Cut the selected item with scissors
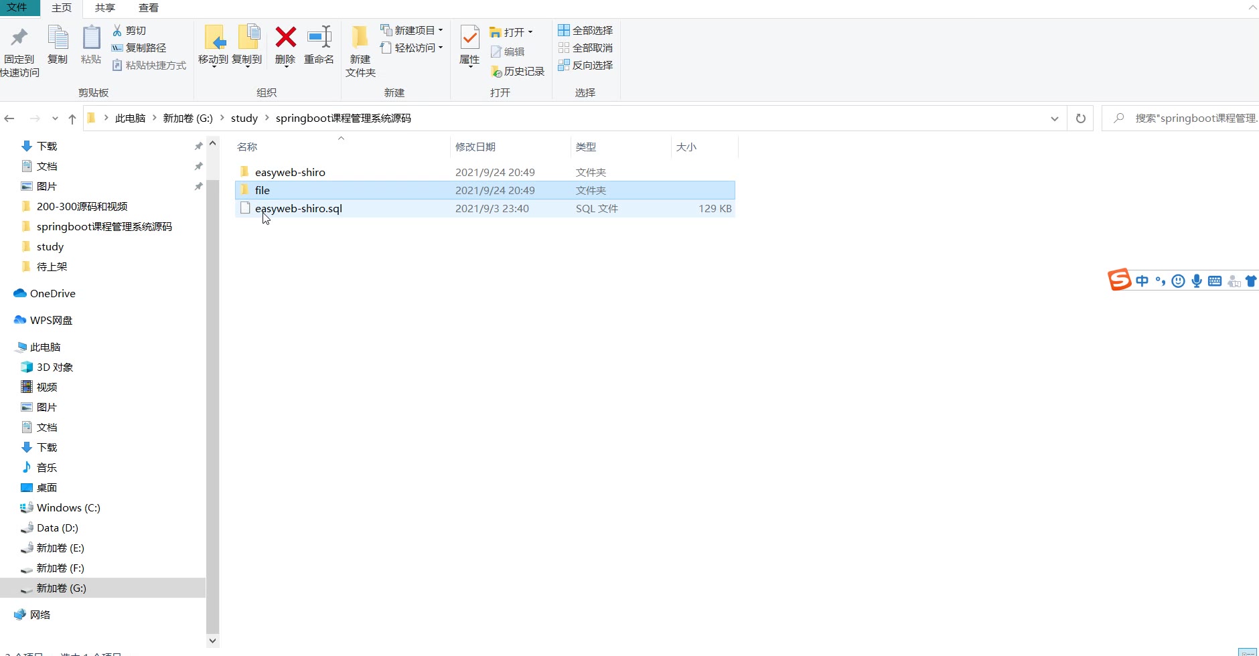 pos(129,30)
